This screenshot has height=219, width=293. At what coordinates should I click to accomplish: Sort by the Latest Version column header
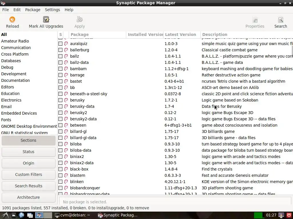pyautogui.click(x=182, y=35)
